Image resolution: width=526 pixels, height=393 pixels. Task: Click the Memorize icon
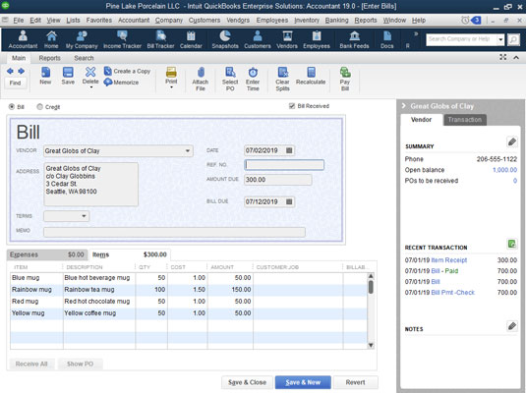click(x=108, y=83)
